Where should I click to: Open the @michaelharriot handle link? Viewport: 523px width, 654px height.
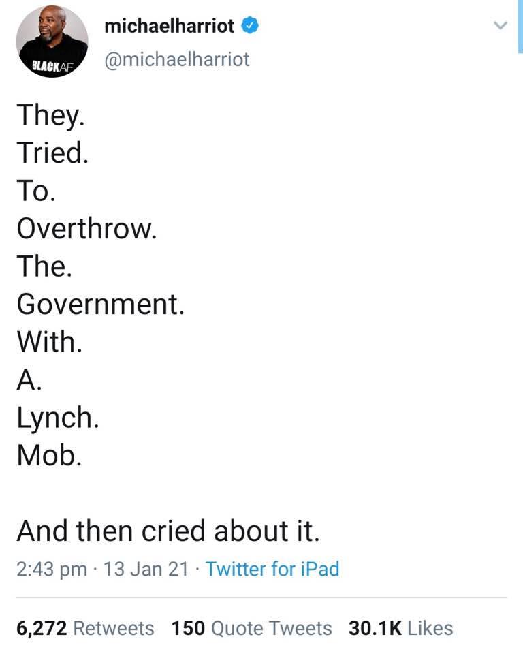177,59
